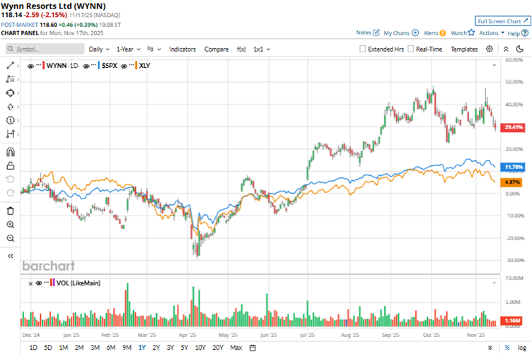532x354 pixels.
Task: Open Compare menu
Action: coord(216,49)
